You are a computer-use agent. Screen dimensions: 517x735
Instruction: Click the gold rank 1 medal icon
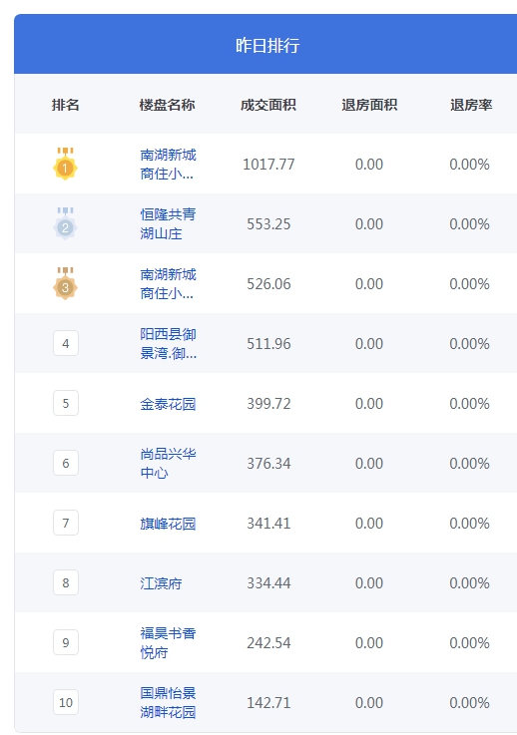pos(65,165)
